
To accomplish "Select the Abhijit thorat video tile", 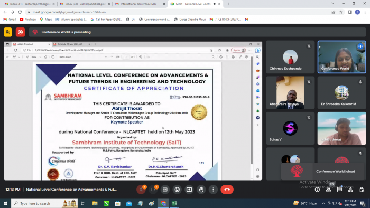I will coord(341,128).
